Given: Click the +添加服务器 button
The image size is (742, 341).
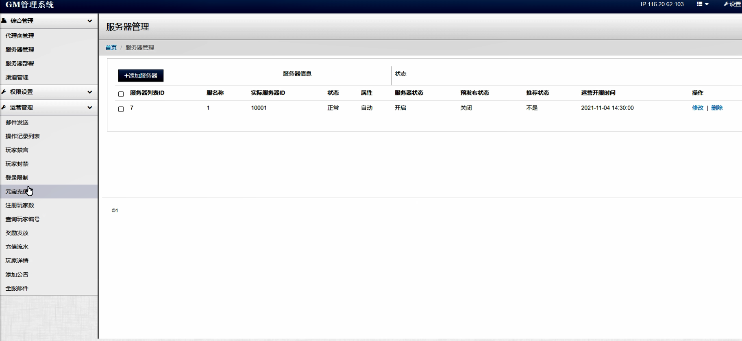Looking at the screenshot, I should coord(141,76).
